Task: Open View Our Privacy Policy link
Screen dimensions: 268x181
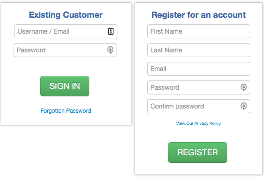Action: 198,123
